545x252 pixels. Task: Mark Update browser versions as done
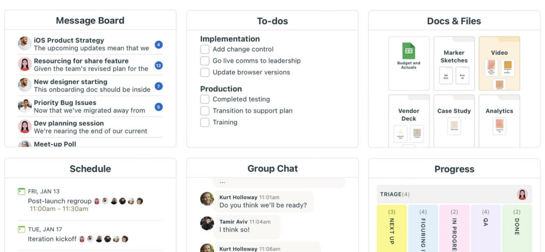(x=205, y=72)
